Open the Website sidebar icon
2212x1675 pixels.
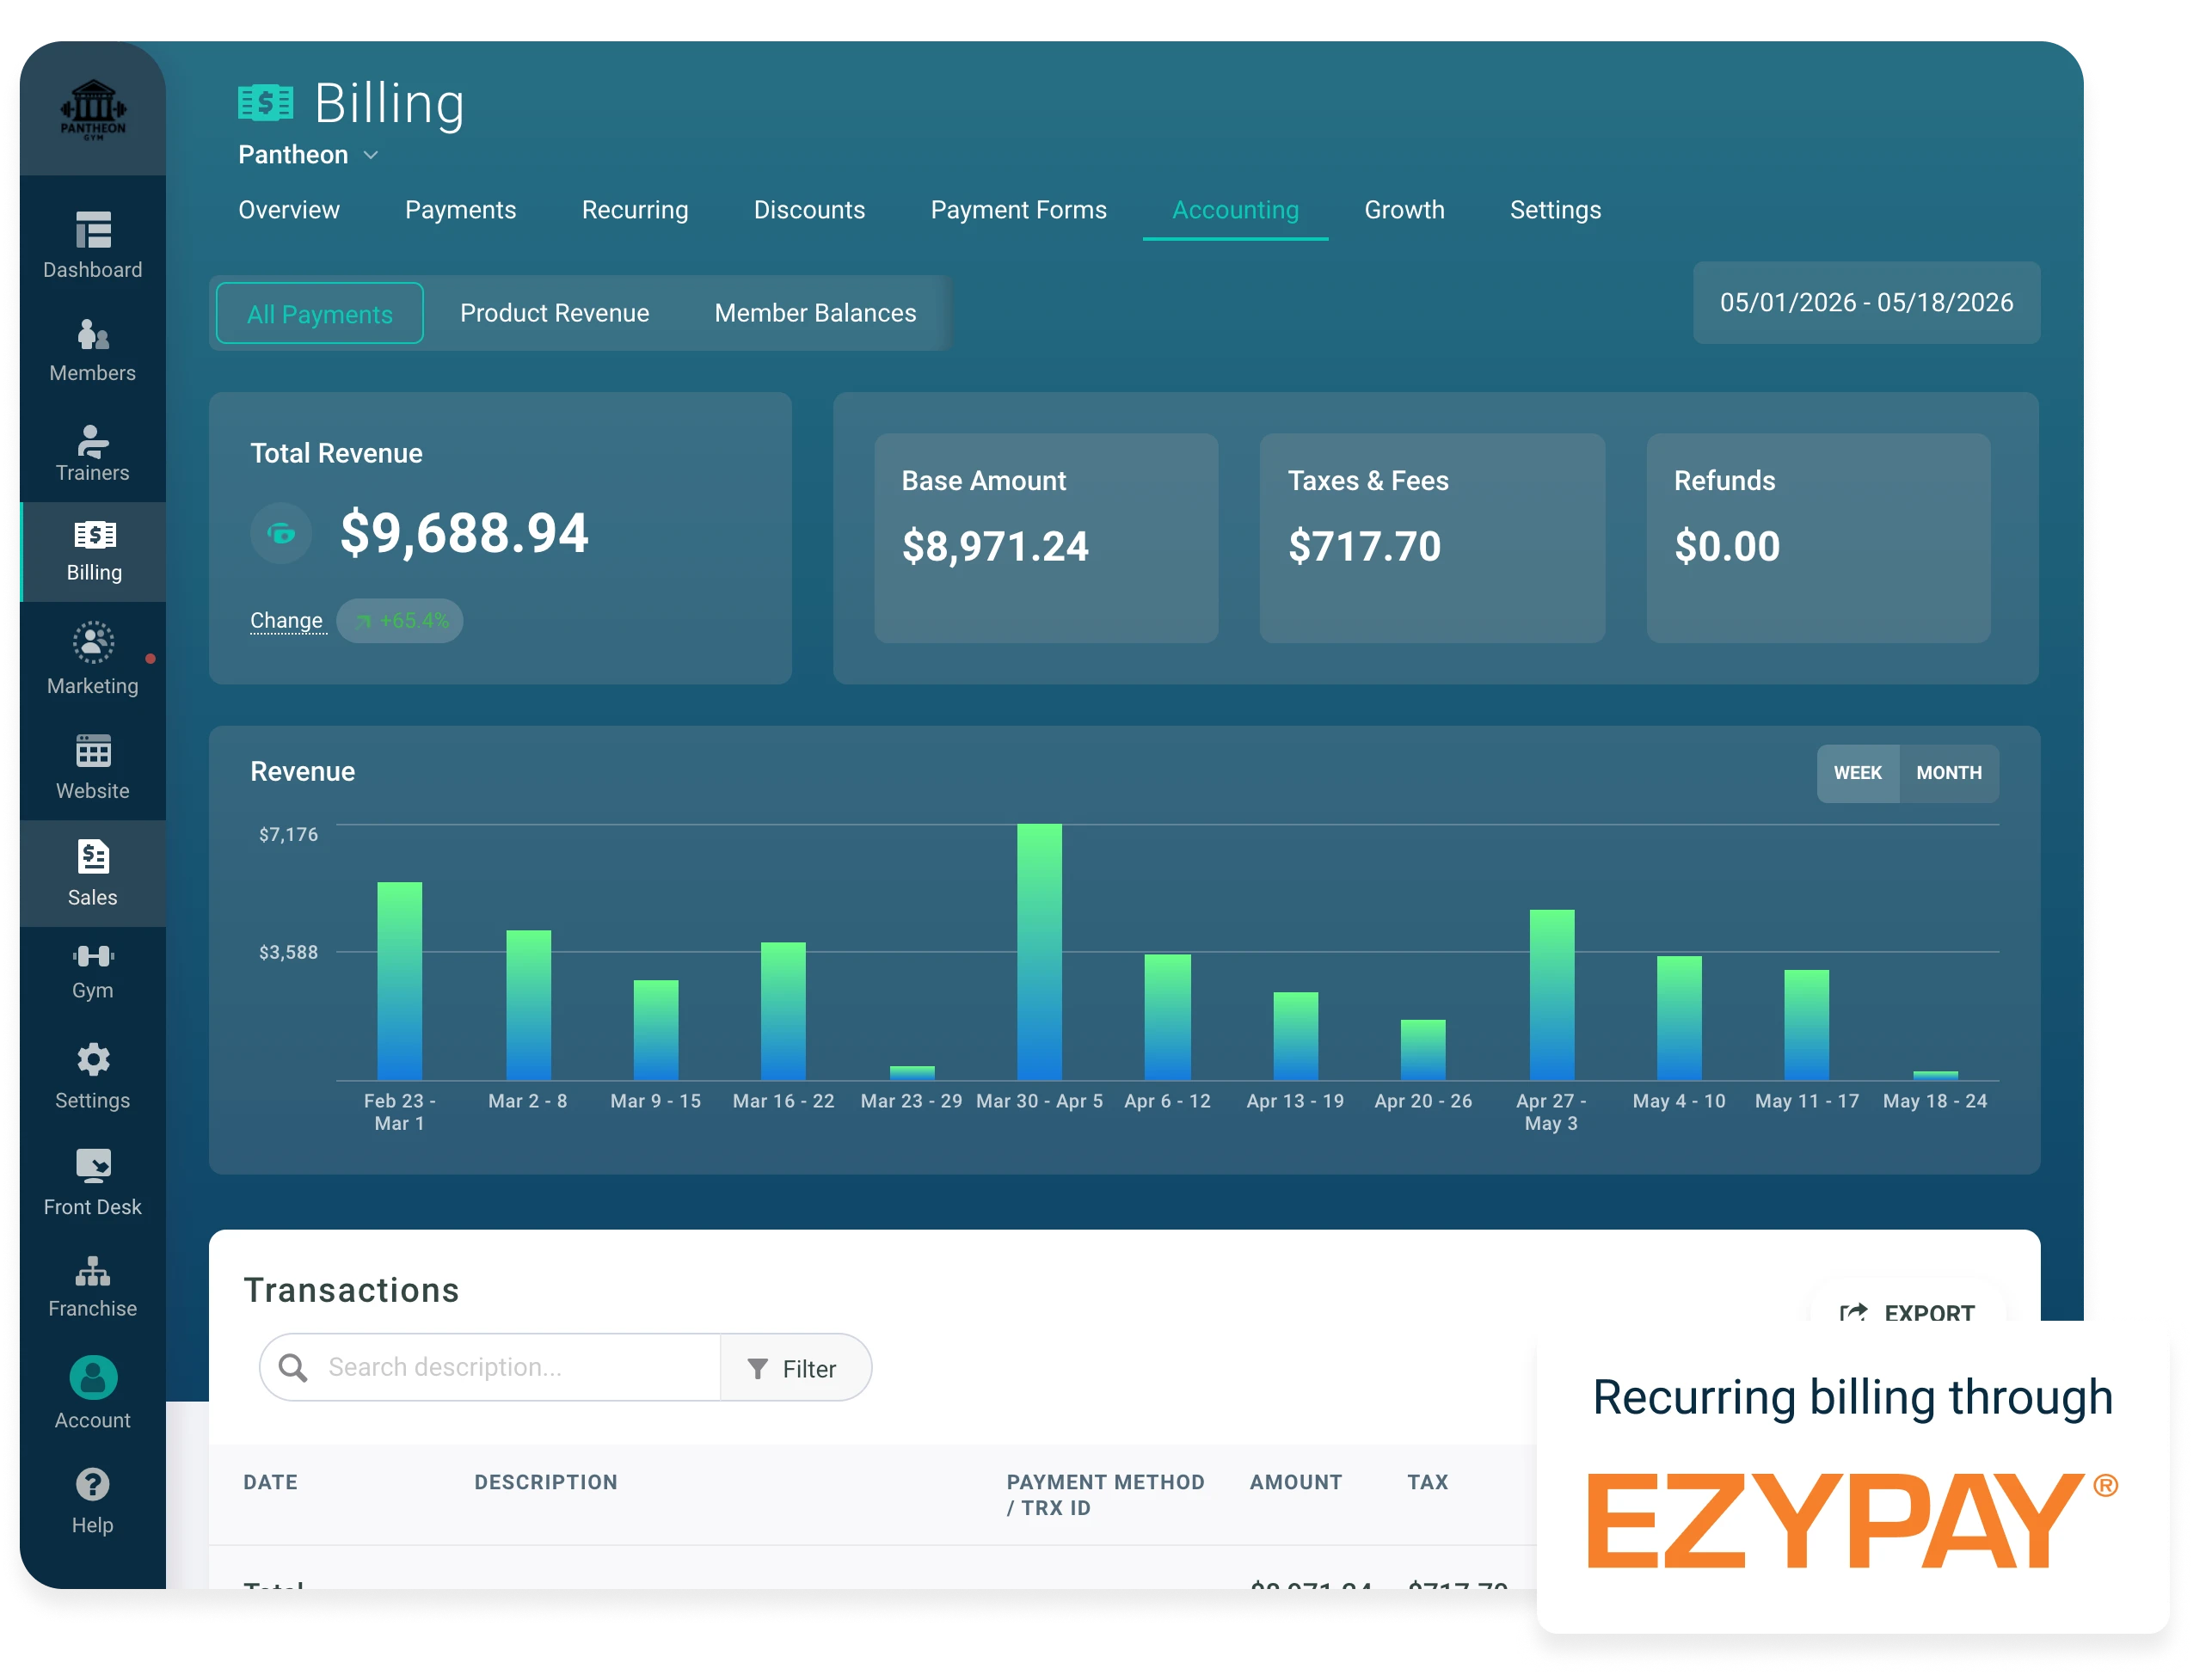93,752
